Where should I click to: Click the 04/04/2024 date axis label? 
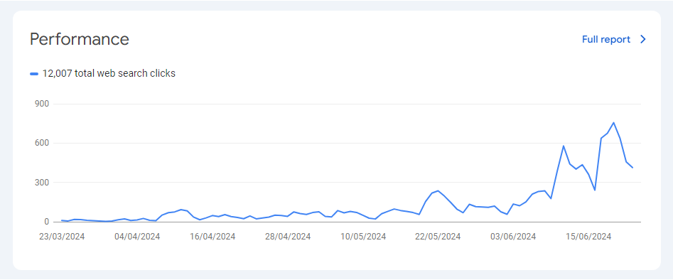point(137,237)
